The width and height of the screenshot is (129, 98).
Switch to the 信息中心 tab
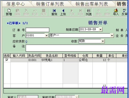tap(16, 4)
